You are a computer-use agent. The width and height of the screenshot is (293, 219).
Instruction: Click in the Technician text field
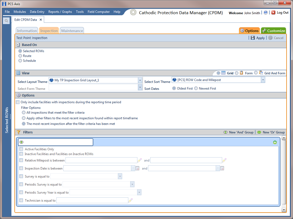pos(92,200)
